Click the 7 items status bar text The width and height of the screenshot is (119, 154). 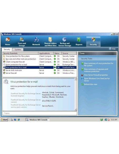(7, 113)
